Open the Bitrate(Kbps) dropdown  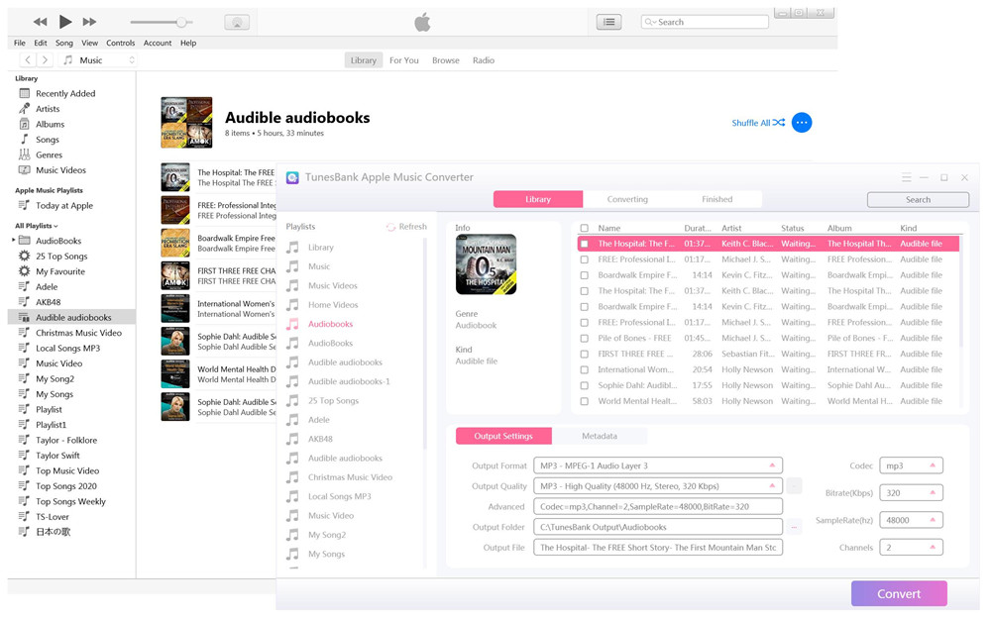(911, 493)
